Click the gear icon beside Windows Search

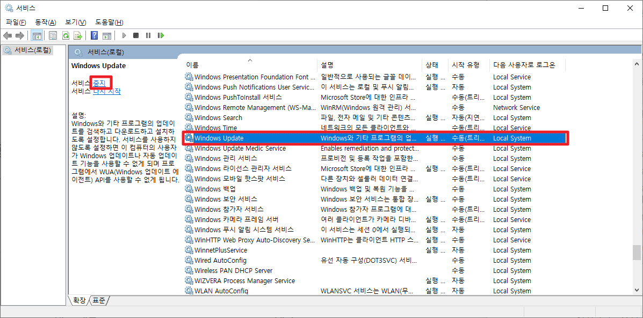coord(189,117)
